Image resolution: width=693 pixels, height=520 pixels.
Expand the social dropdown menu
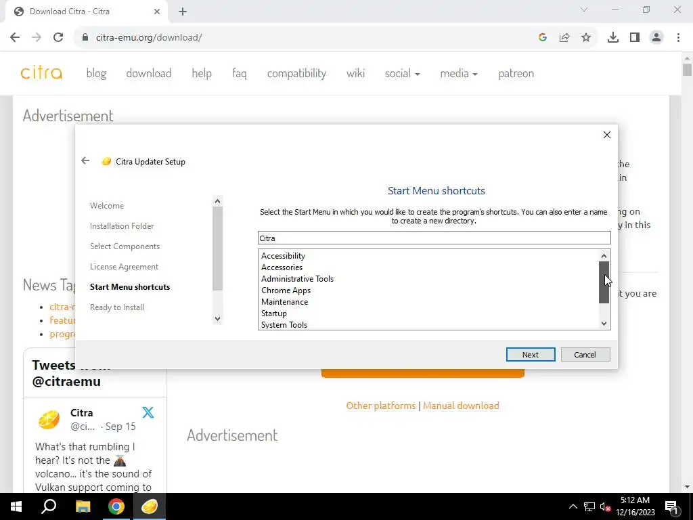pos(402,73)
